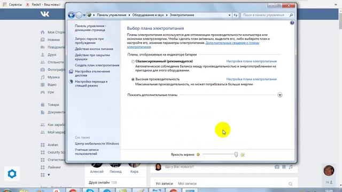Image resolution: width=342 pixels, height=192 pixels.
Task: Click the Forward arrow in Control Panel window
Action: (x=79, y=15)
